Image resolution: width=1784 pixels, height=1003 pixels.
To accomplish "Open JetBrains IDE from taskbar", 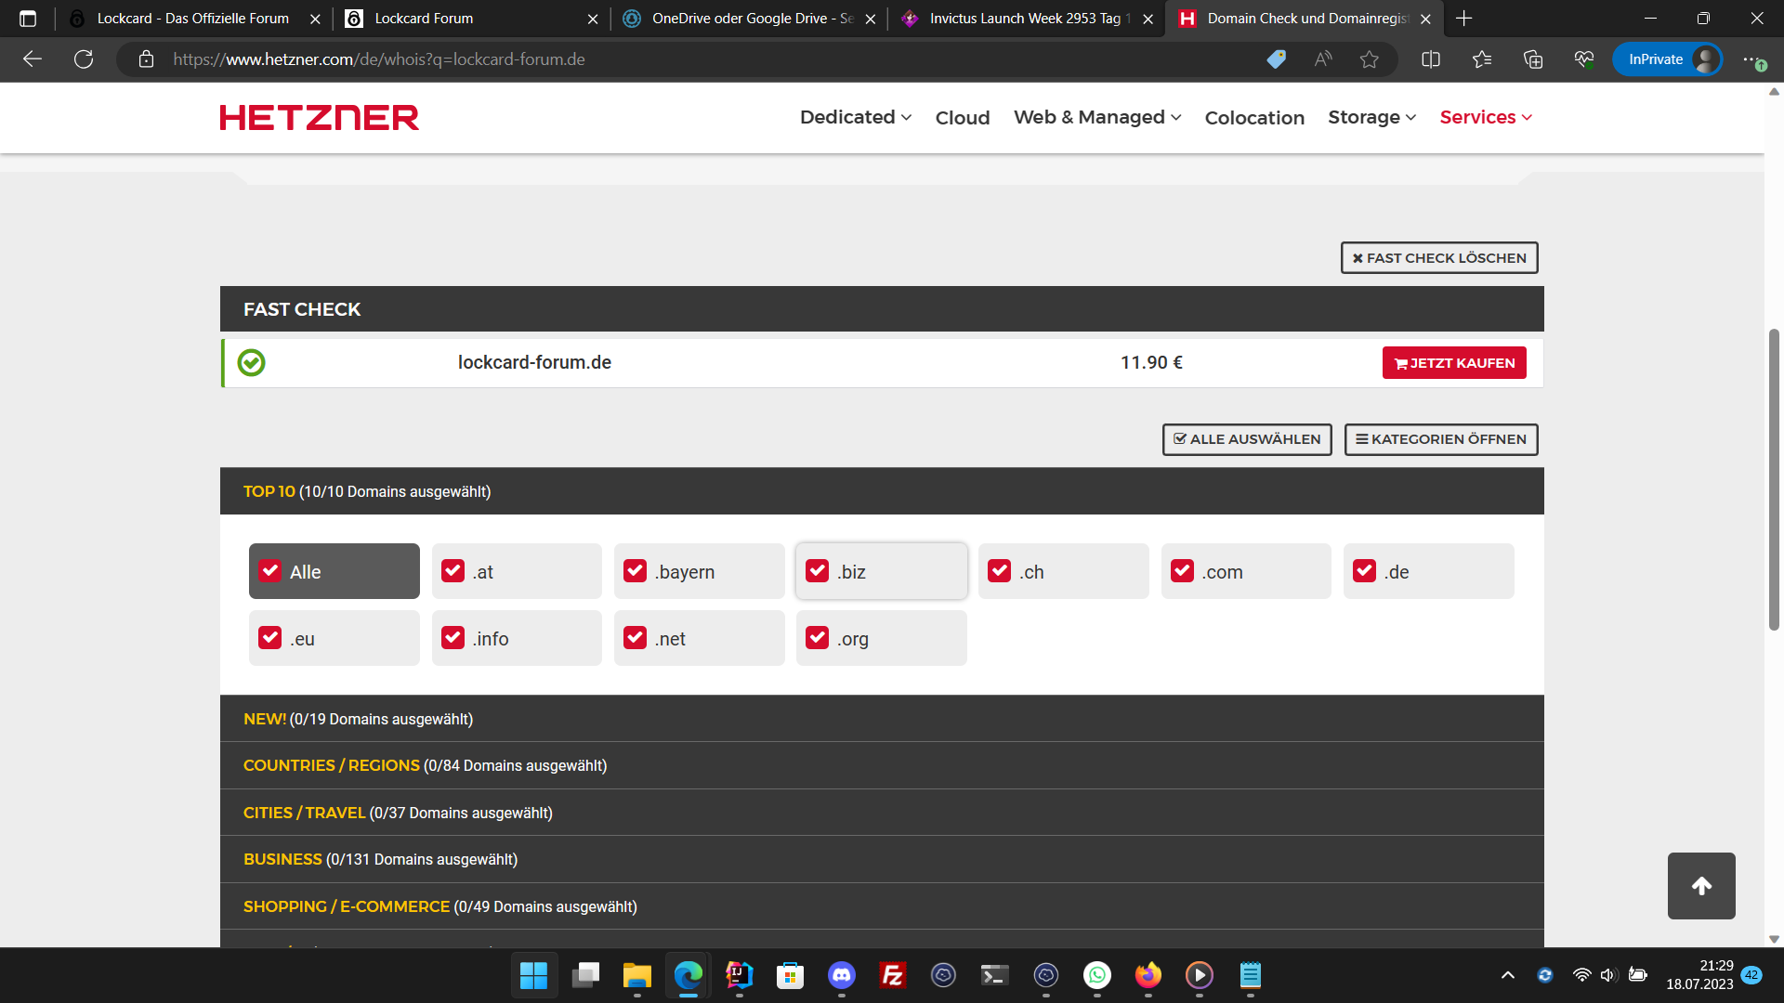I will 740,975.
